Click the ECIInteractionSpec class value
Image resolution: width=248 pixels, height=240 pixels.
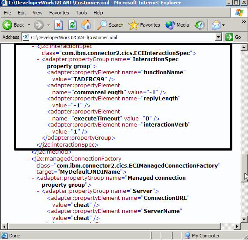click(x=126, y=53)
